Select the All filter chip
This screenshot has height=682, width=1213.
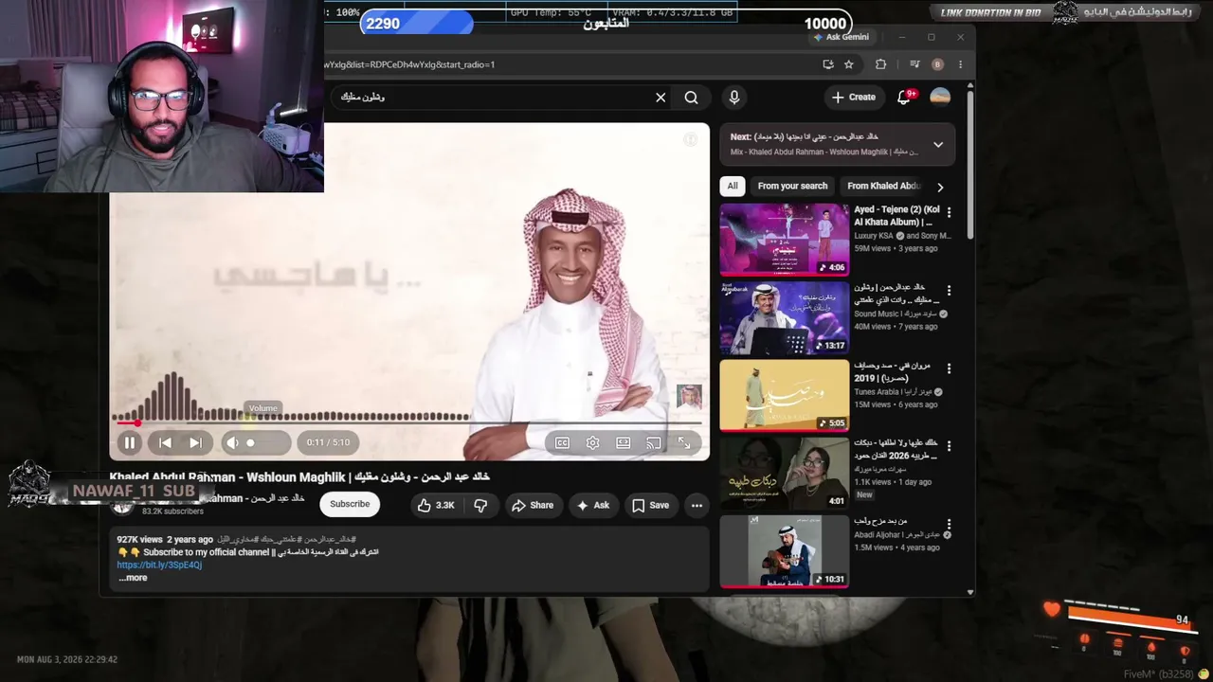pyautogui.click(x=733, y=186)
